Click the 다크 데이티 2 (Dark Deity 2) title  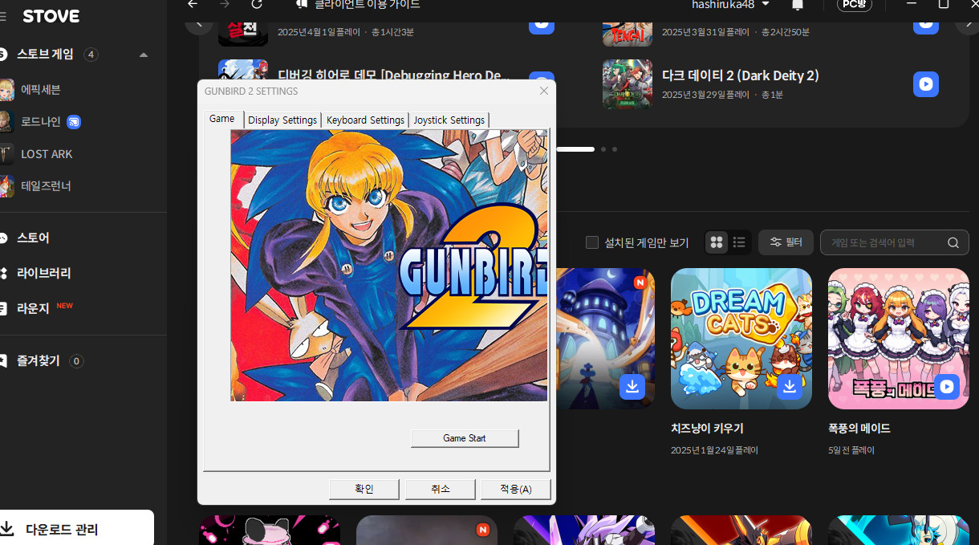click(741, 75)
